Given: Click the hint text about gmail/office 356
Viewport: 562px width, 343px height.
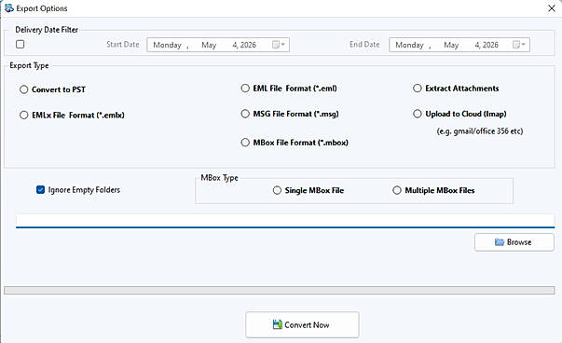Looking at the screenshot, I should tap(480, 131).
